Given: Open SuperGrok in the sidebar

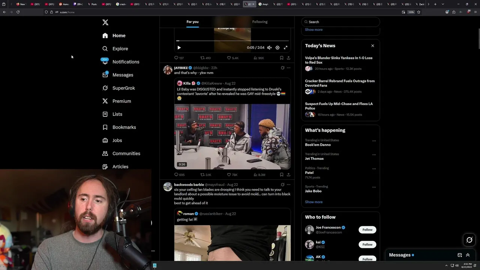Looking at the screenshot, I should coord(118,88).
